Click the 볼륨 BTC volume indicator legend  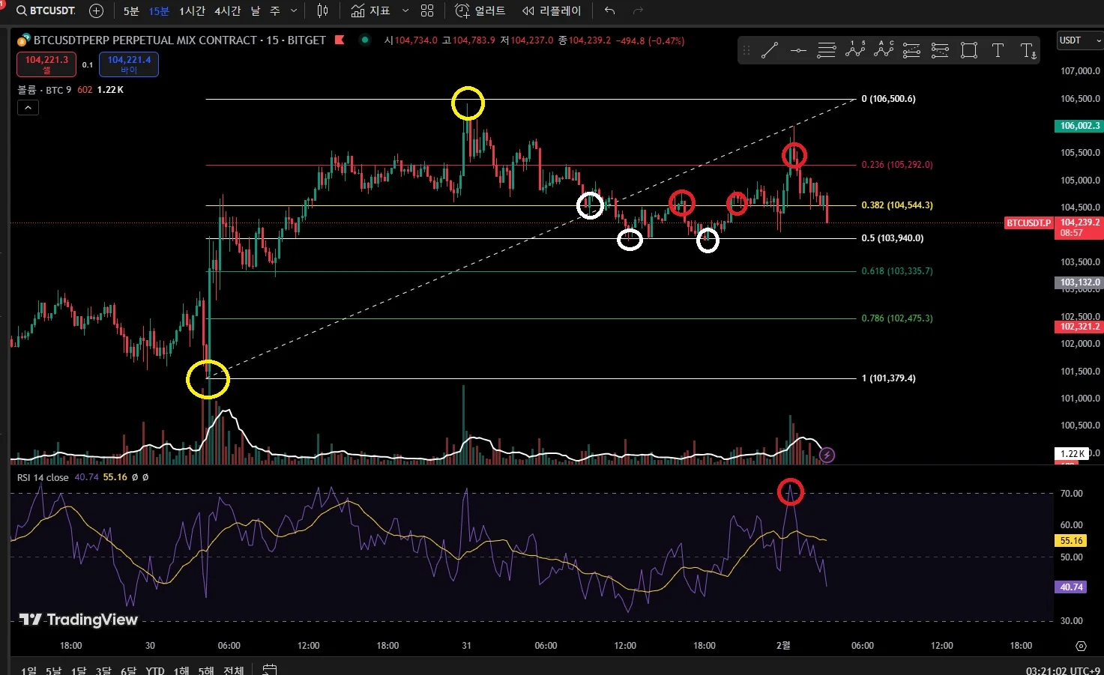(x=45, y=90)
